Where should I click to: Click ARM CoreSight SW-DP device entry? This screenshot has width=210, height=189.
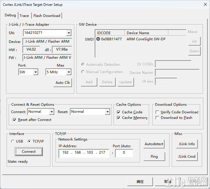pyautogui.click(x=146, y=39)
